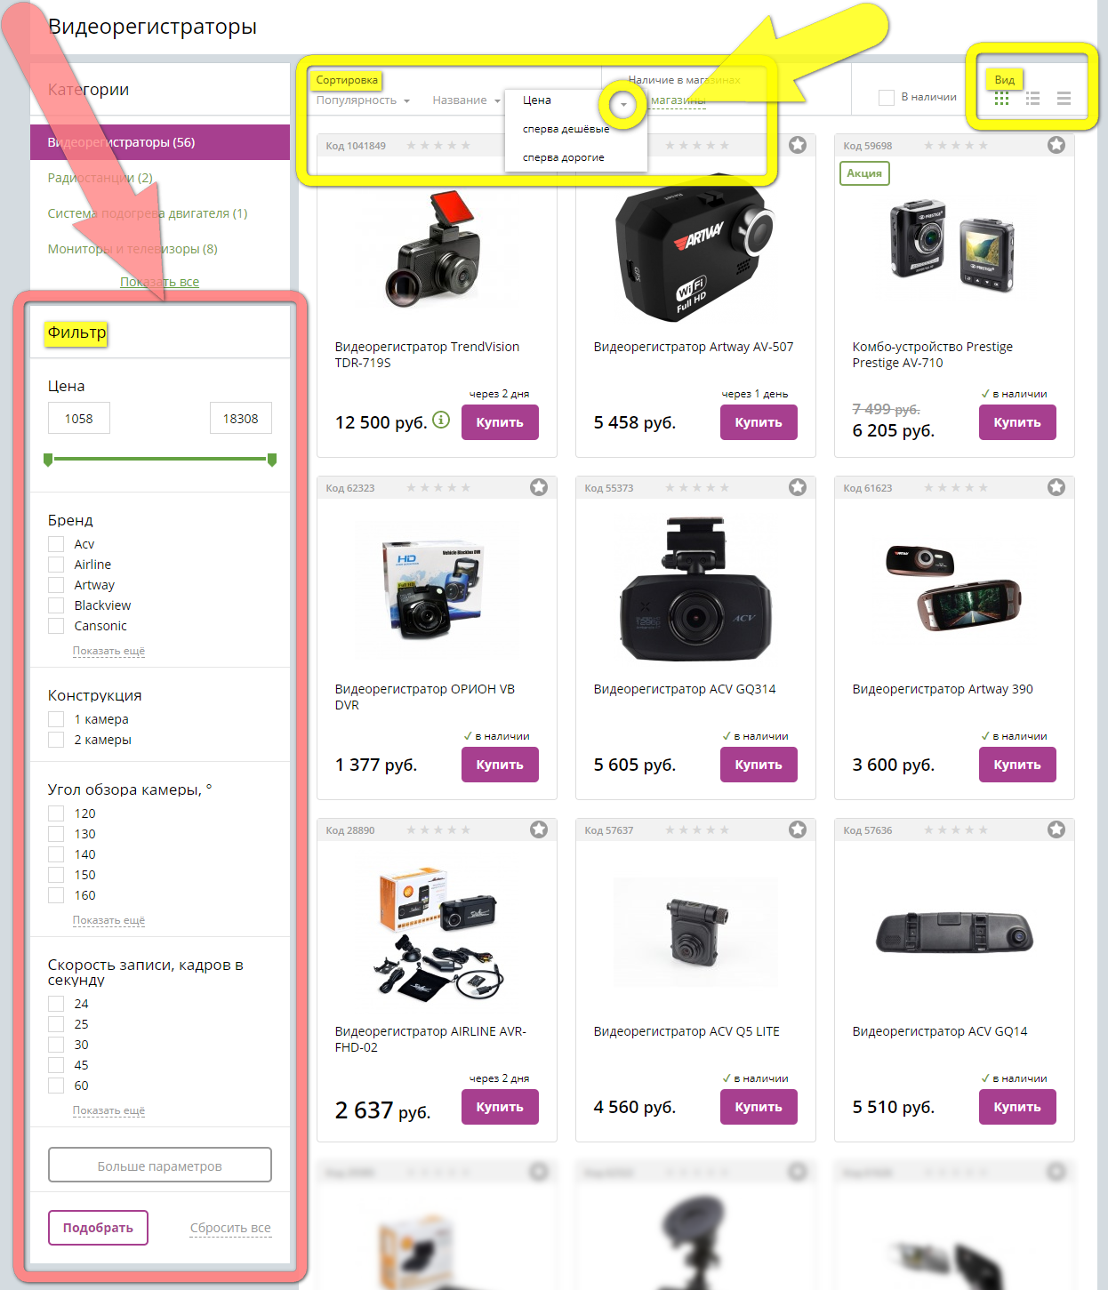Screen dimensions: 1108x1290
Task: Expand more viewing angles with Показать ещё
Action: [108, 920]
